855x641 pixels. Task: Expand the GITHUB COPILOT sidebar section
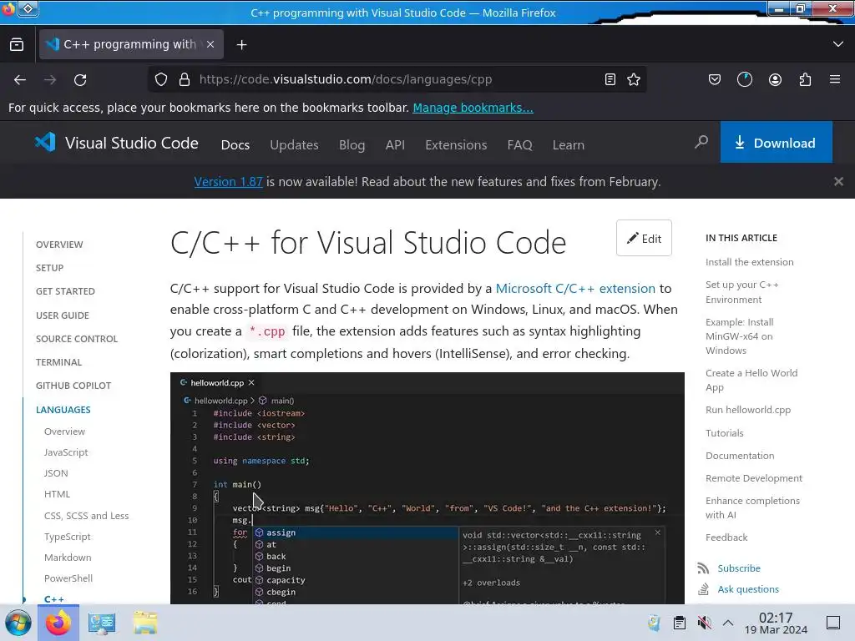coord(73,386)
